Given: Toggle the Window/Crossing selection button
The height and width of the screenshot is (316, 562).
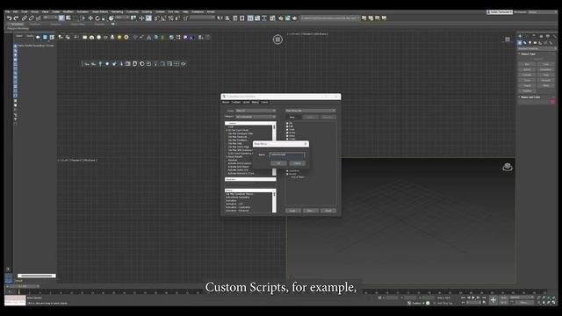Looking at the screenshot, I should coord(83,18).
